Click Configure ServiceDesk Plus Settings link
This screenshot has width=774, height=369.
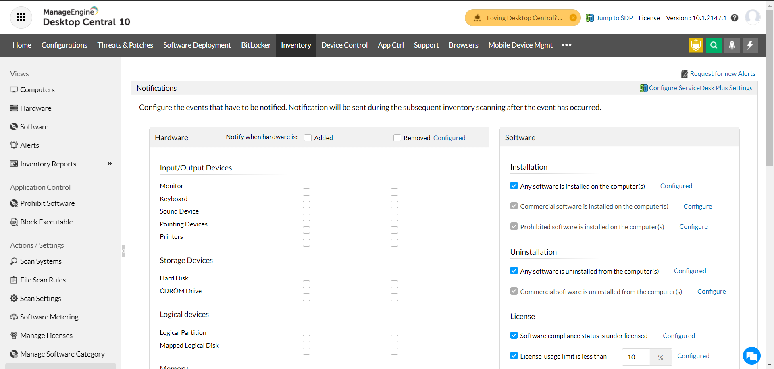700,88
